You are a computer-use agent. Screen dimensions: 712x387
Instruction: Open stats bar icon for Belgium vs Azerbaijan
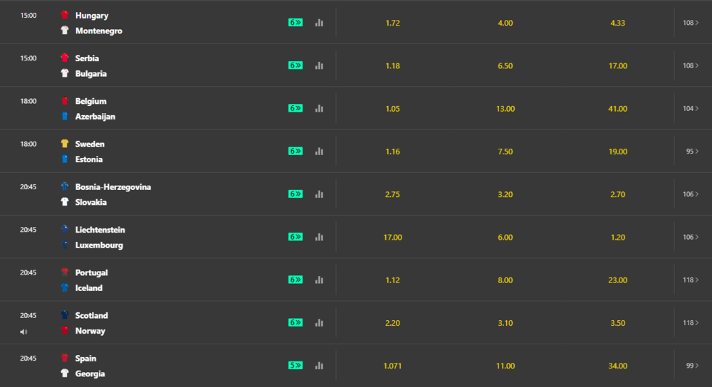click(x=319, y=108)
